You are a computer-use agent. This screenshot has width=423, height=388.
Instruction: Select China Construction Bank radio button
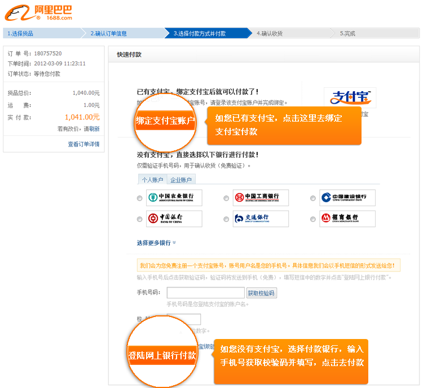(x=312, y=198)
